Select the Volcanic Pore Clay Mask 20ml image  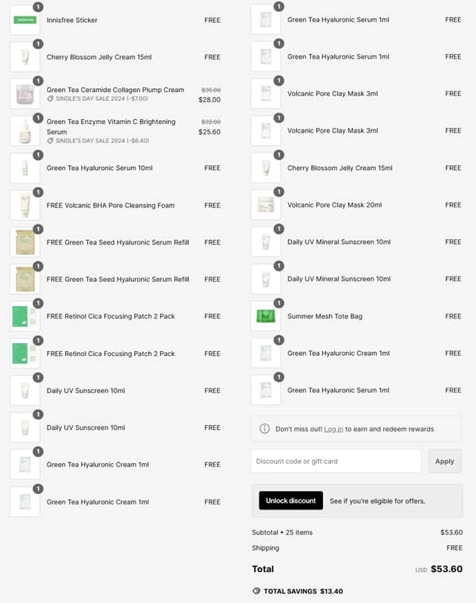coord(265,205)
